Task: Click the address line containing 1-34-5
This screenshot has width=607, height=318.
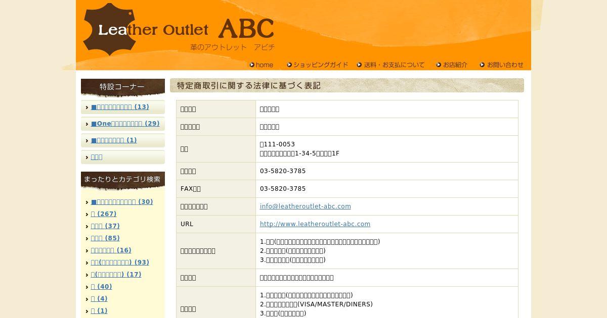Action: pyautogui.click(x=299, y=153)
